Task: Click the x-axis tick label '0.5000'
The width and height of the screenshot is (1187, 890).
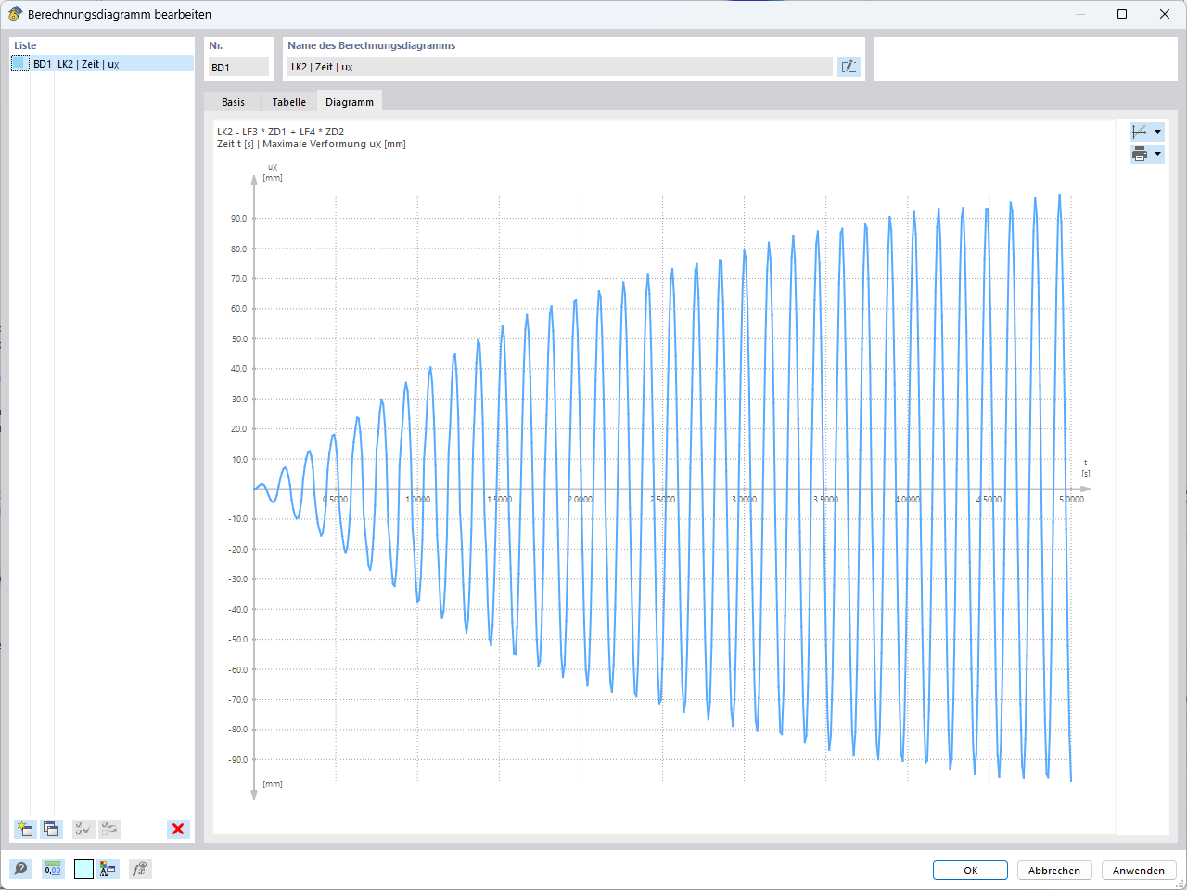Action: [336, 499]
